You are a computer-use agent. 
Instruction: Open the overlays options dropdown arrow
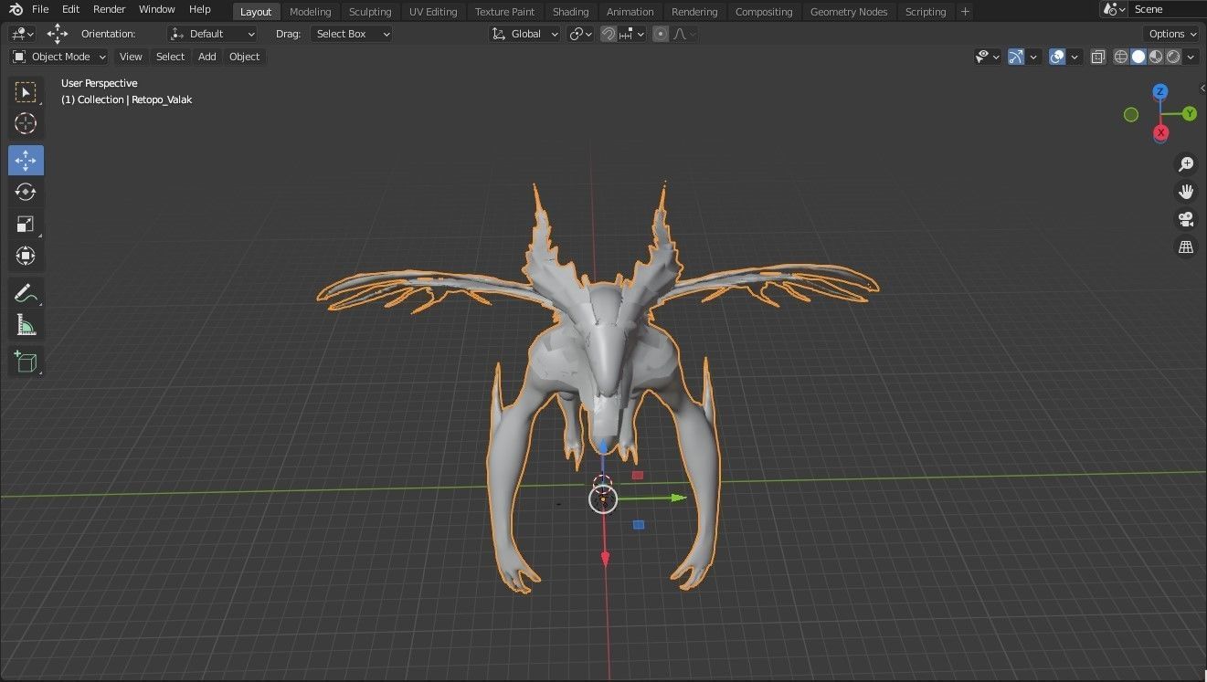(1075, 57)
